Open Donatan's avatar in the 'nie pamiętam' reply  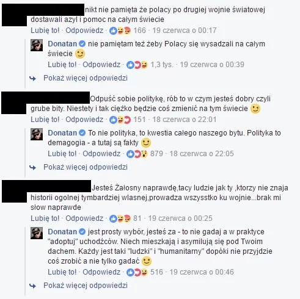tap(37, 45)
